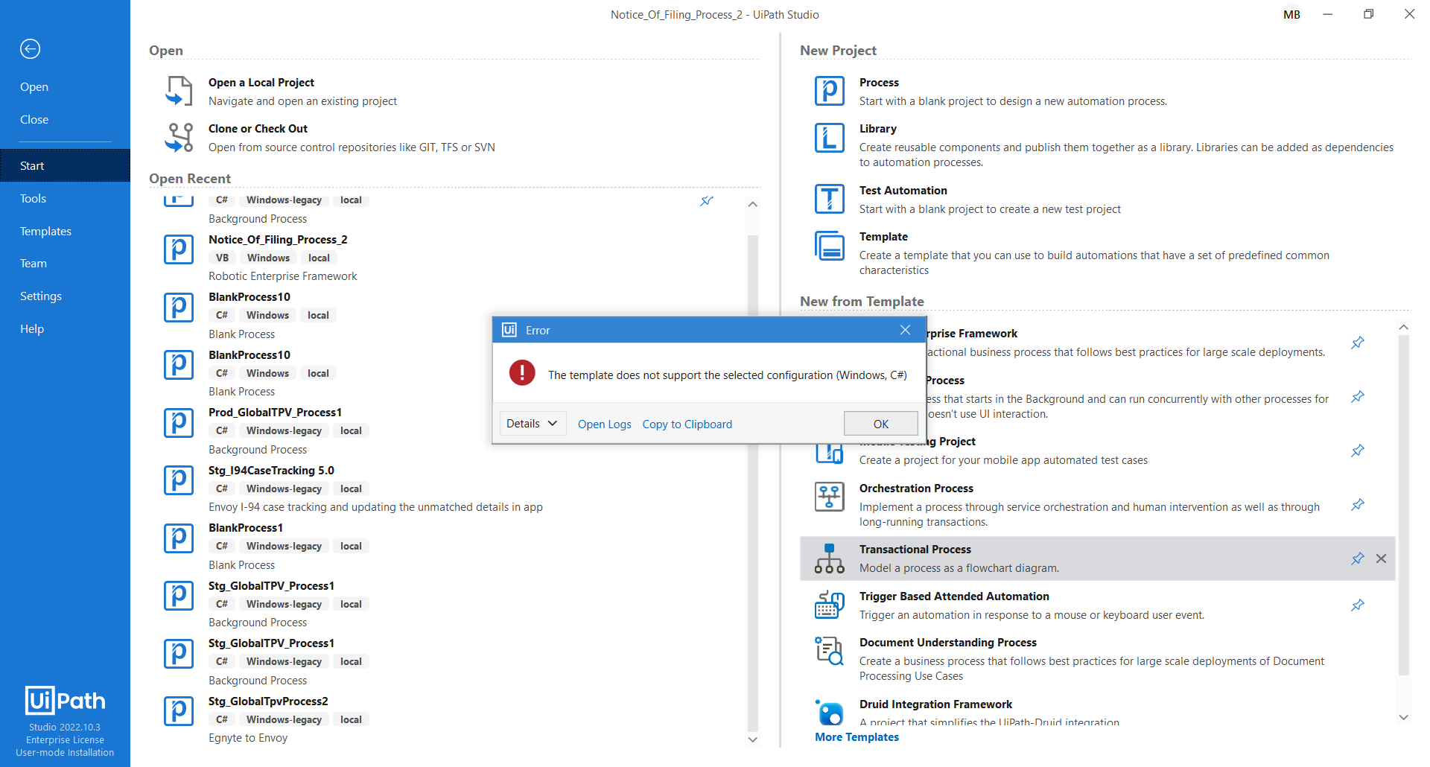Screen dimensions: 1430x767
Task: Click the Trigger Based Attended Automation icon
Action: pyautogui.click(x=830, y=605)
